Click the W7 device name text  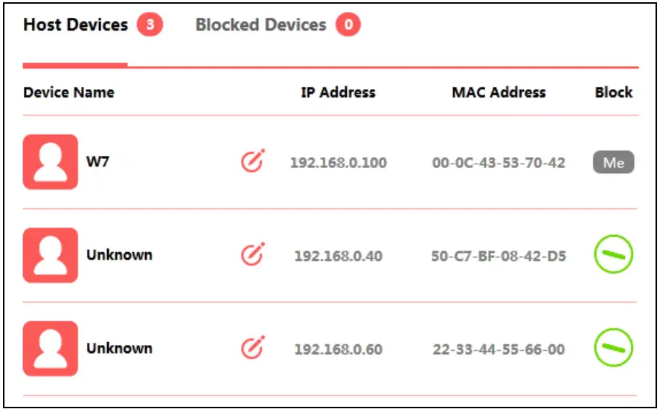coord(97,161)
